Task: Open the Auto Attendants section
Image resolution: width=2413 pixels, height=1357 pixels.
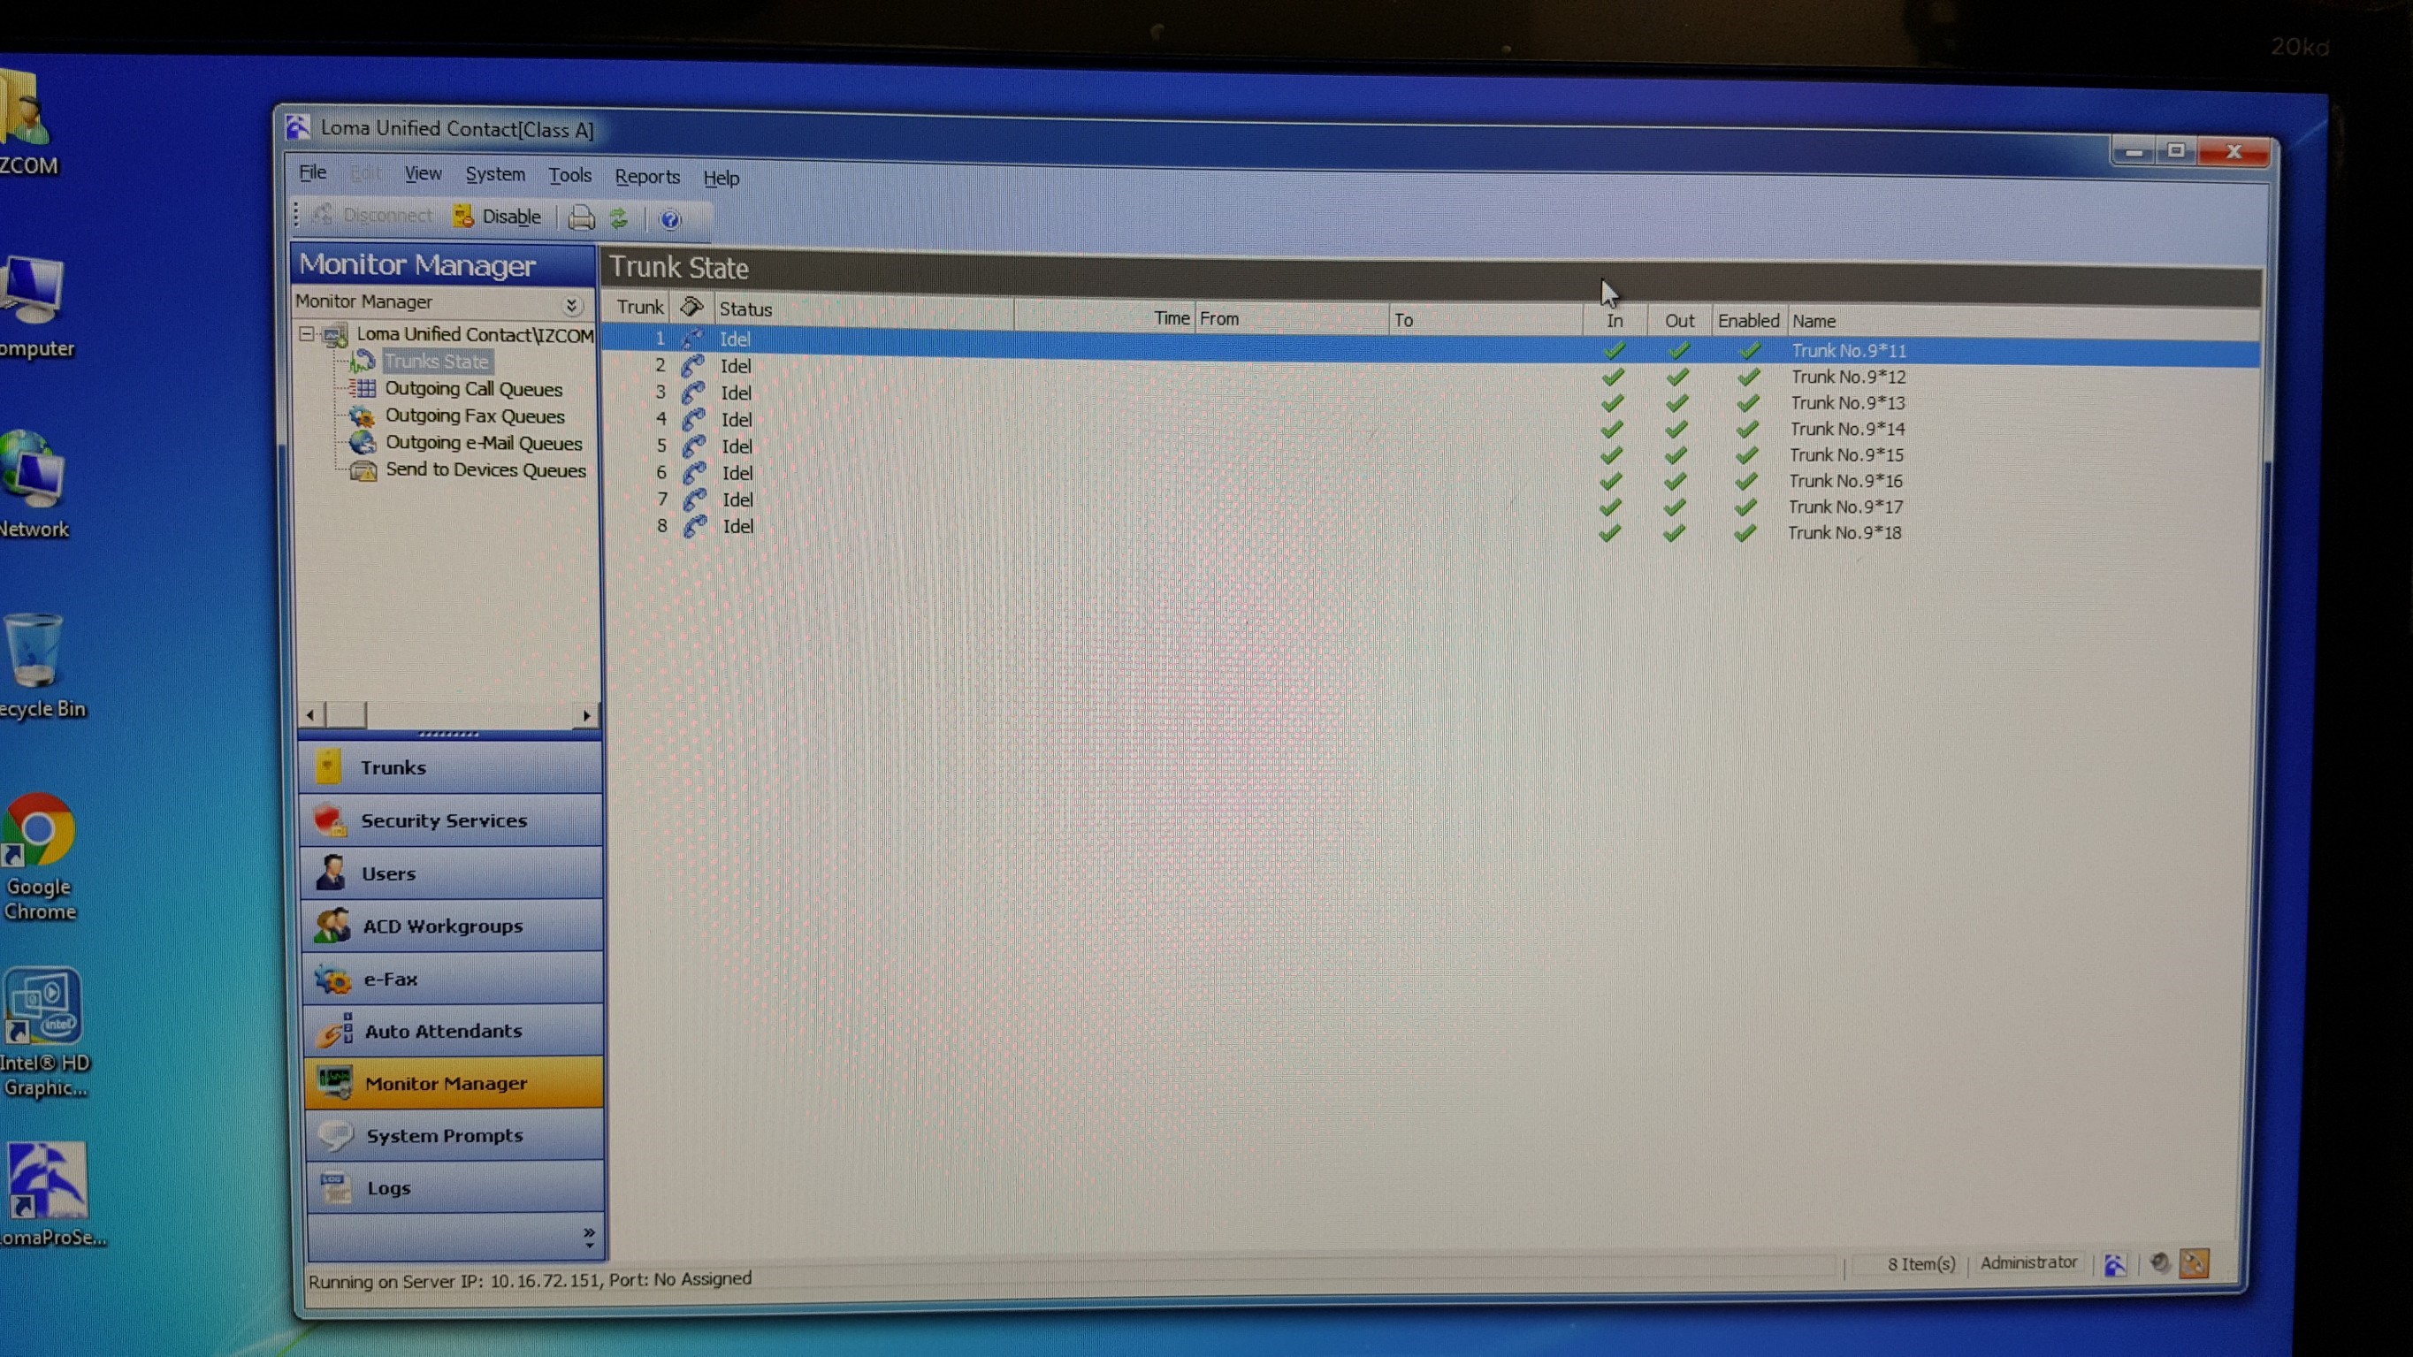Action: point(443,1031)
